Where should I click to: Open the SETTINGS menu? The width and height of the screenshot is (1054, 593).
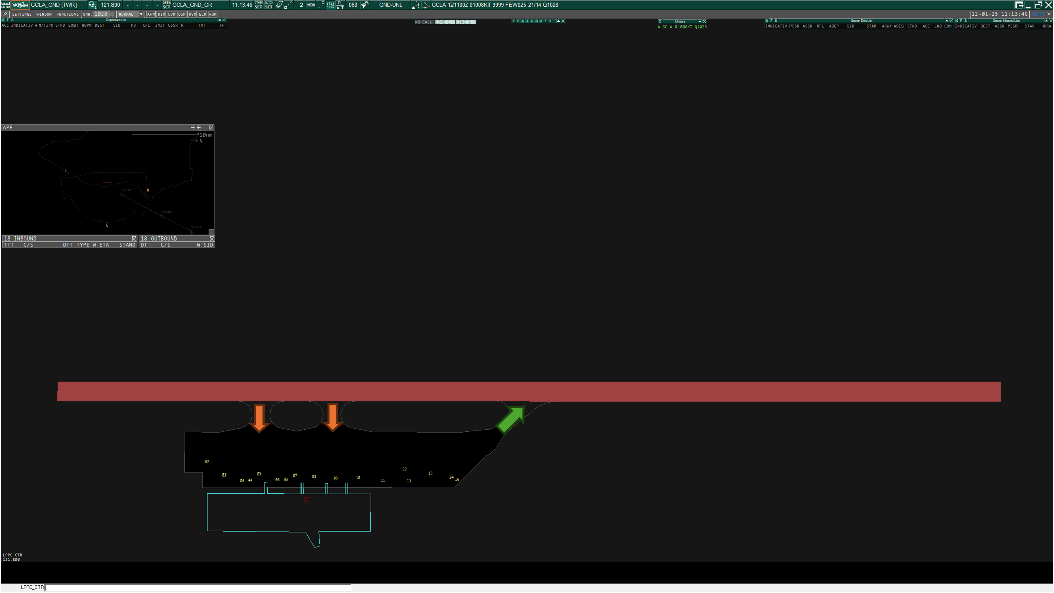pyautogui.click(x=22, y=14)
